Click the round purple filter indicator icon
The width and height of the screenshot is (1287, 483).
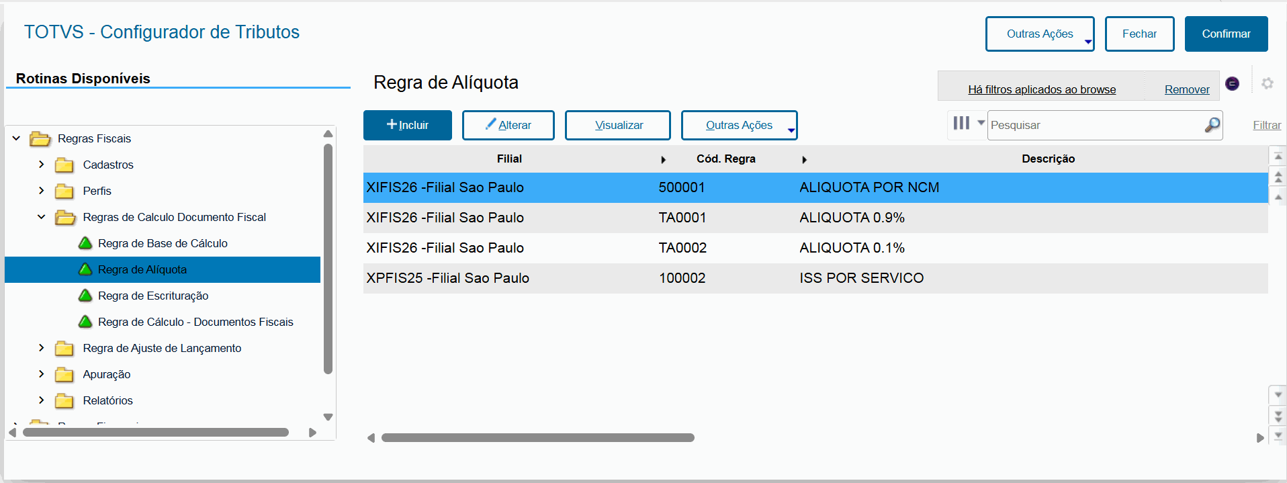[x=1232, y=83]
